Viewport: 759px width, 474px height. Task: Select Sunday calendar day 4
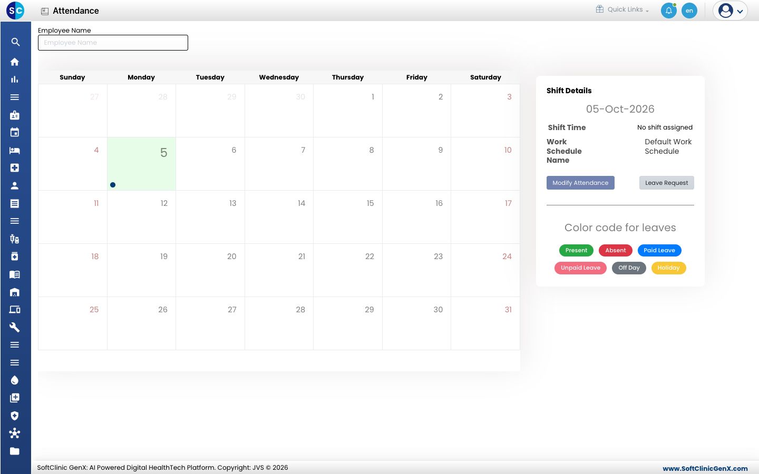click(x=73, y=164)
